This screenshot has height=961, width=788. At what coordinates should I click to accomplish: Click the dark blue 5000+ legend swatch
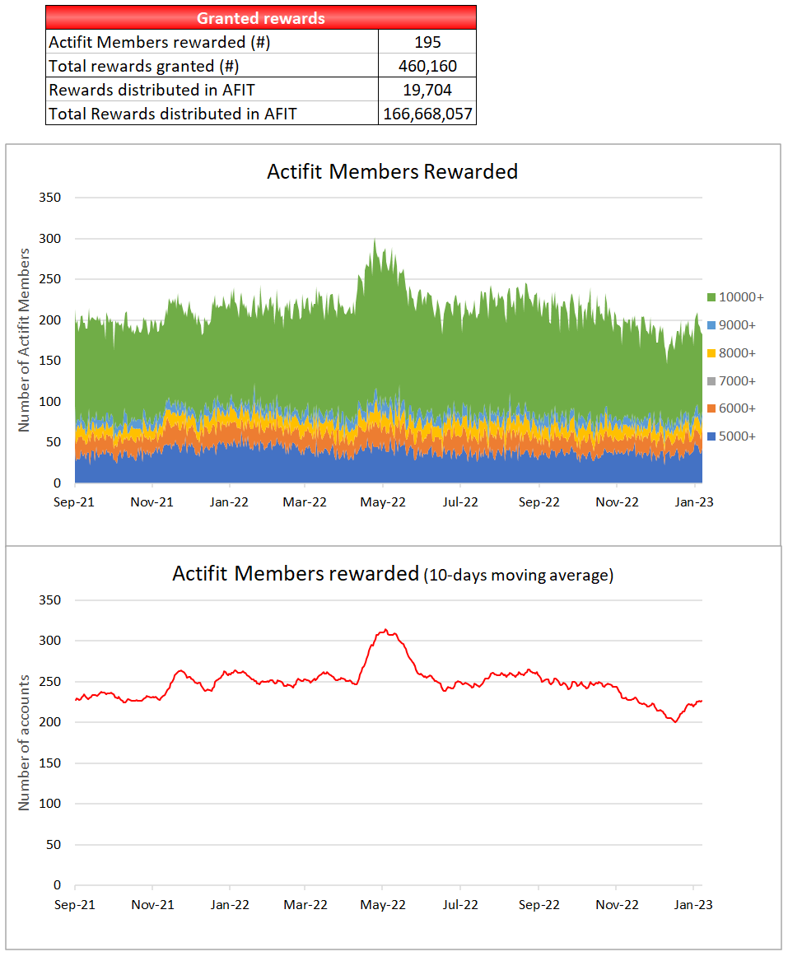711,436
